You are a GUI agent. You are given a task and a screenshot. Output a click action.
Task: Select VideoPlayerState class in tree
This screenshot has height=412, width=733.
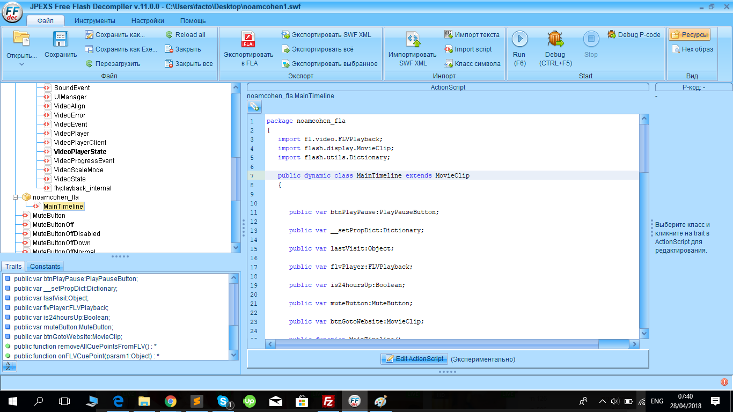[x=80, y=152]
